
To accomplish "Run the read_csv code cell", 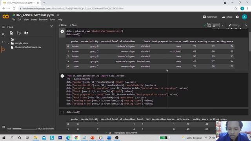I will point(62,31).
